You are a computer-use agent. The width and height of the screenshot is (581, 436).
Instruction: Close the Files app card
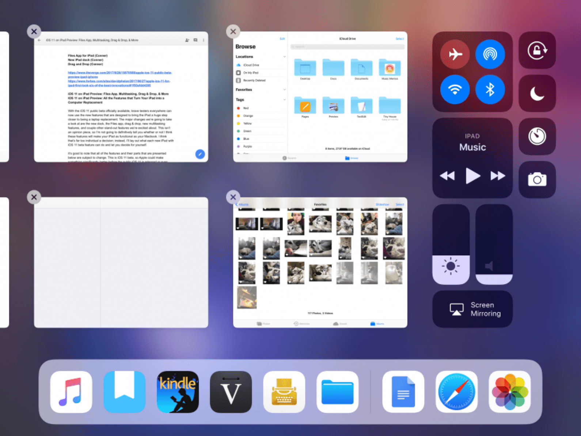click(233, 31)
